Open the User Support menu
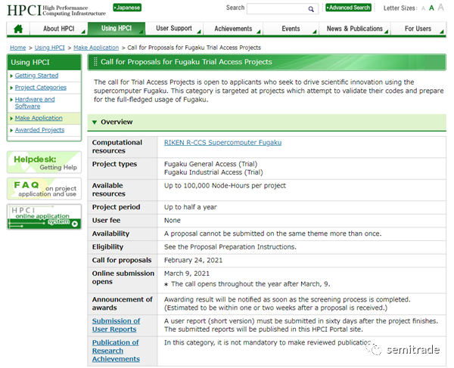Viewport: 454px width, 368px height. pyautogui.click(x=174, y=28)
